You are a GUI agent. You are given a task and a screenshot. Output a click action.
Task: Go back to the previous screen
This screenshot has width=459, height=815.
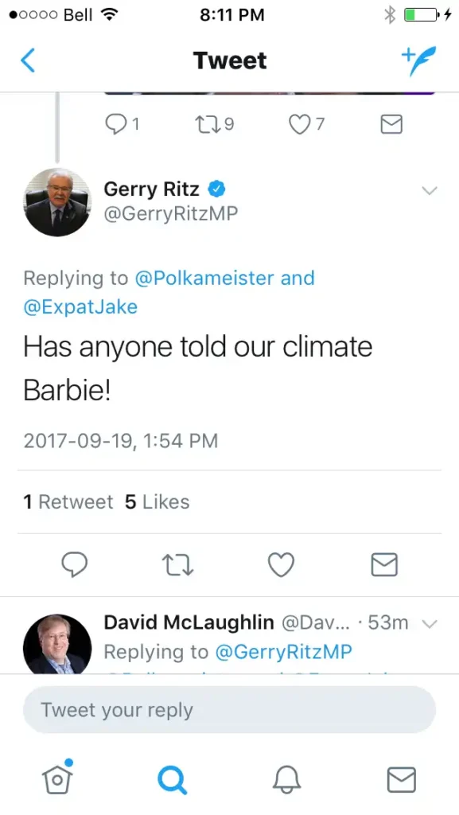point(28,60)
